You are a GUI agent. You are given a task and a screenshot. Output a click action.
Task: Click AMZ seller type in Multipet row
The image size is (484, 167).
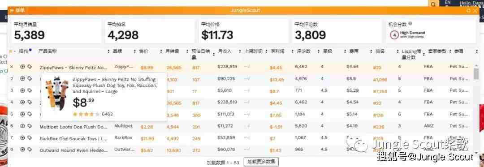click(428, 126)
